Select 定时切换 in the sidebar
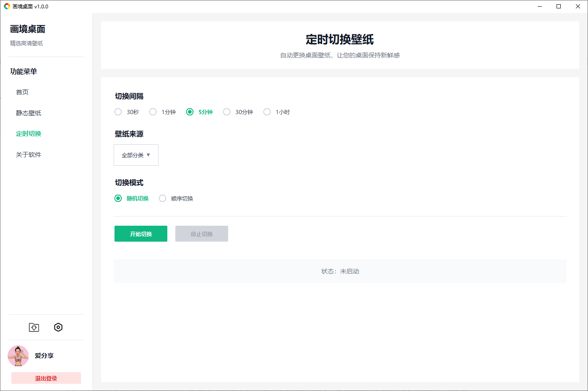Viewport: 588px width, 391px height. pyautogui.click(x=29, y=134)
